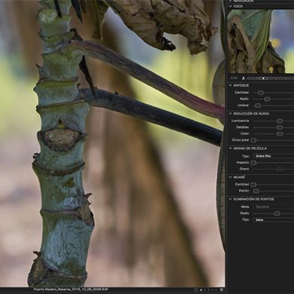Click the Impacto film grain slider handle

[x=253, y=163]
